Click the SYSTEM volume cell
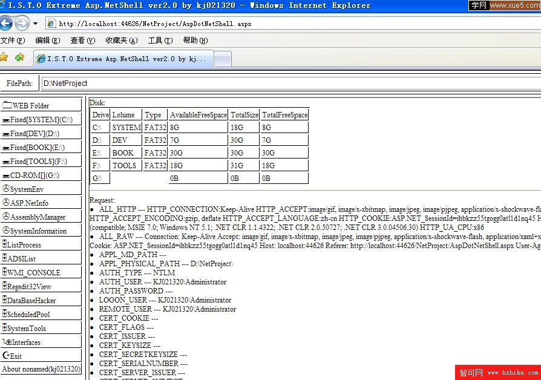The image size is (541, 380). point(126,127)
